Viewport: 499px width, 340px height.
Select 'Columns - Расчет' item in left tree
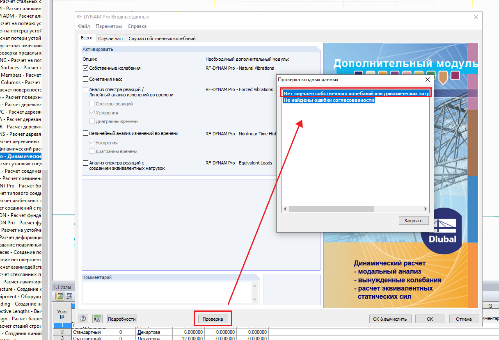tap(21, 82)
